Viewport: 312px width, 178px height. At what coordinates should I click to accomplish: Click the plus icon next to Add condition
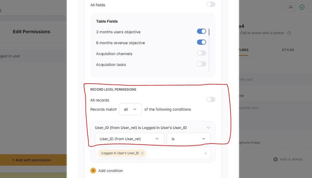click(x=93, y=170)
